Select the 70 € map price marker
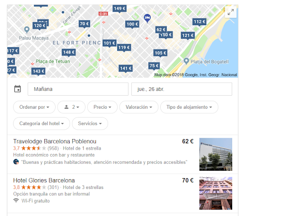 (84, 24)
